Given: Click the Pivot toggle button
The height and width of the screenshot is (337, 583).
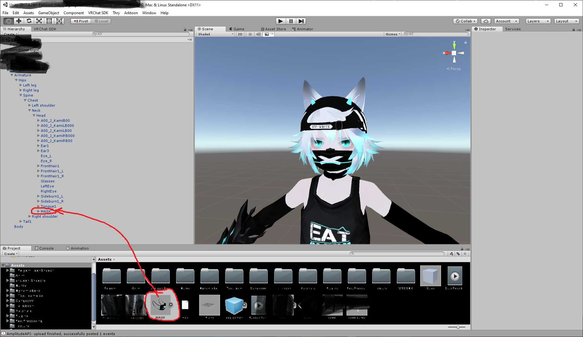Looking at the screenshot, I should (81, 21).
